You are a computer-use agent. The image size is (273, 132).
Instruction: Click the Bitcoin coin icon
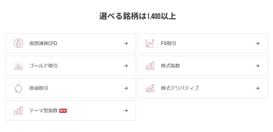18,43
